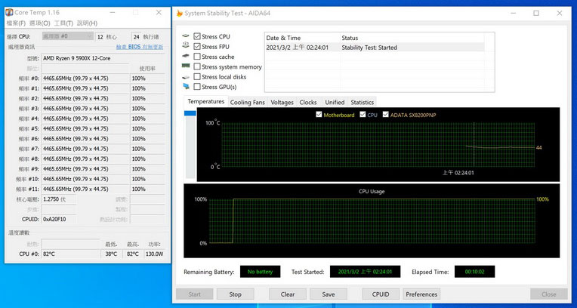Click the 頻率 #5 frequency value field
The image size is (577, 308).
point(85,129)
